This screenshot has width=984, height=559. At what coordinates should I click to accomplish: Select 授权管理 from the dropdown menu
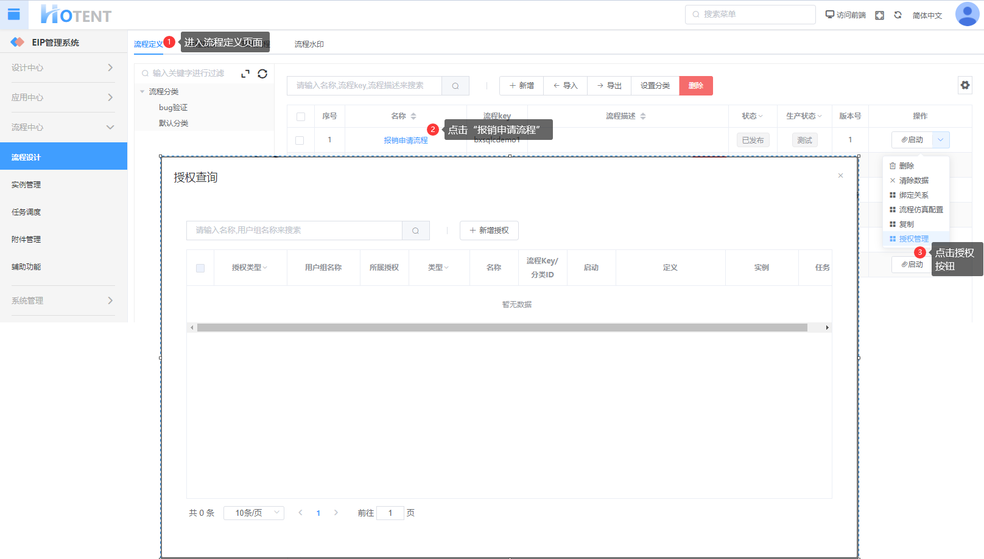913,239
